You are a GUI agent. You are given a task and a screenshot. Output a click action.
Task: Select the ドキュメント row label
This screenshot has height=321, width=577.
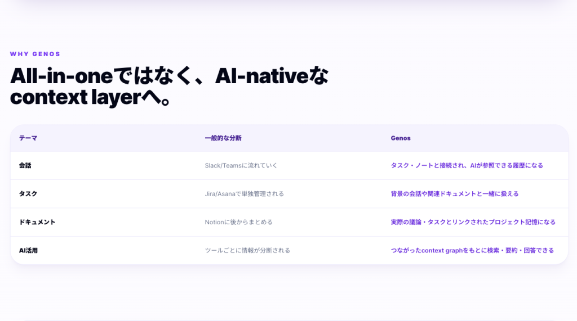click(37, 222)
